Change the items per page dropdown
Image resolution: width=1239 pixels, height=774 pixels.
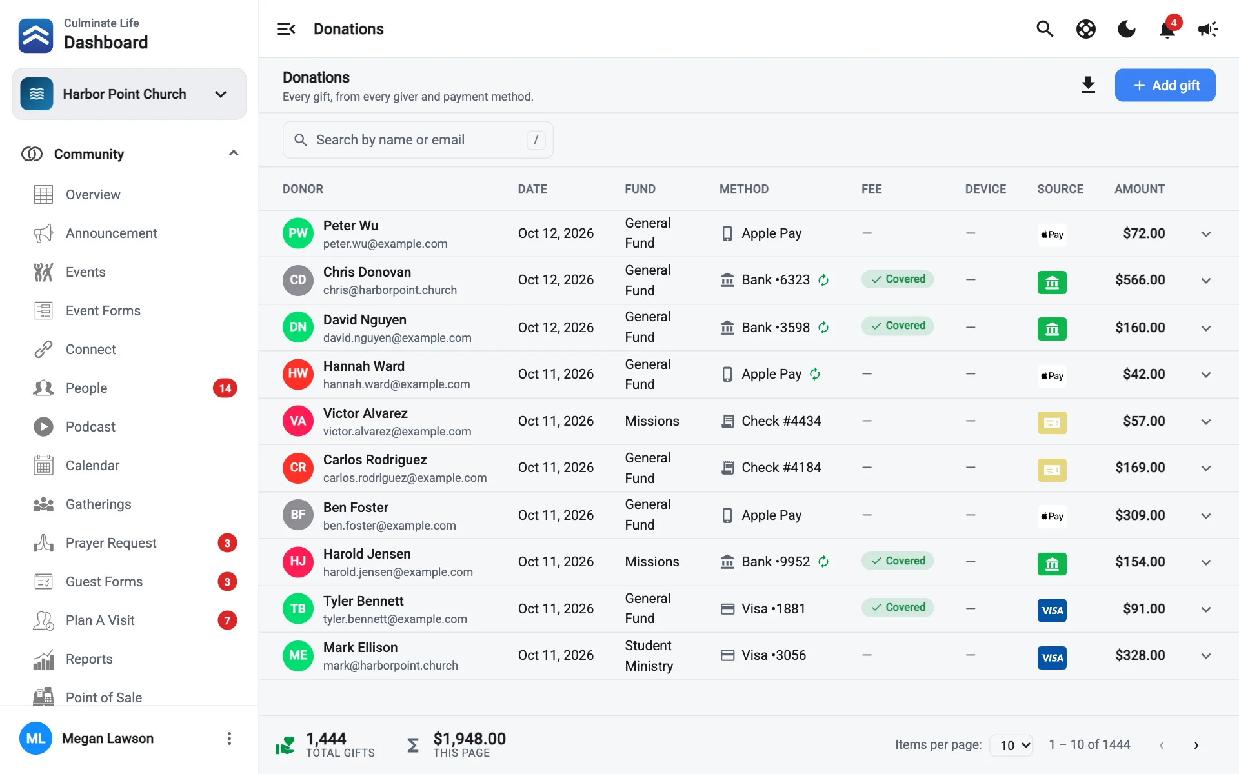[x=1011, y=745]
